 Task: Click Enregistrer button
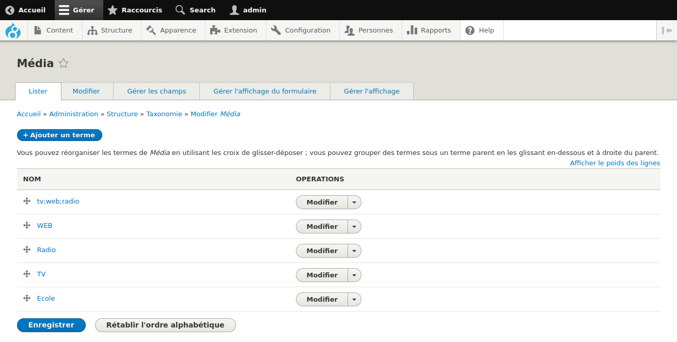(51, 325)
